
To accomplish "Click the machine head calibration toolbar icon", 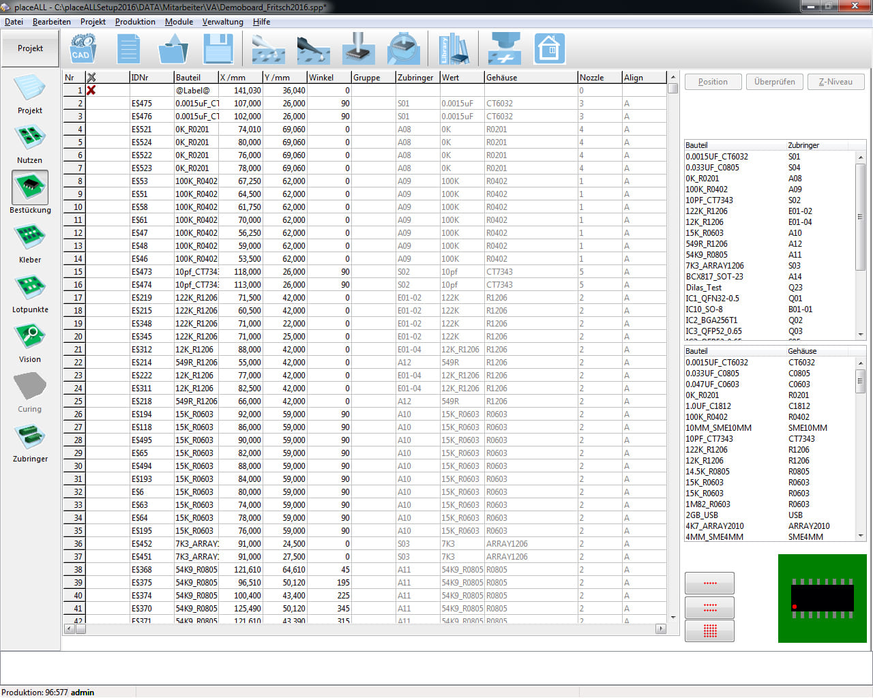I will [x=505, y=49].
